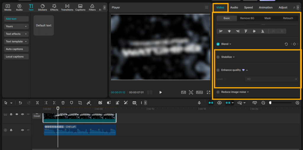Mute the Chill LoFi audio track
303x150 pixels.
click(x=22, y=130)
